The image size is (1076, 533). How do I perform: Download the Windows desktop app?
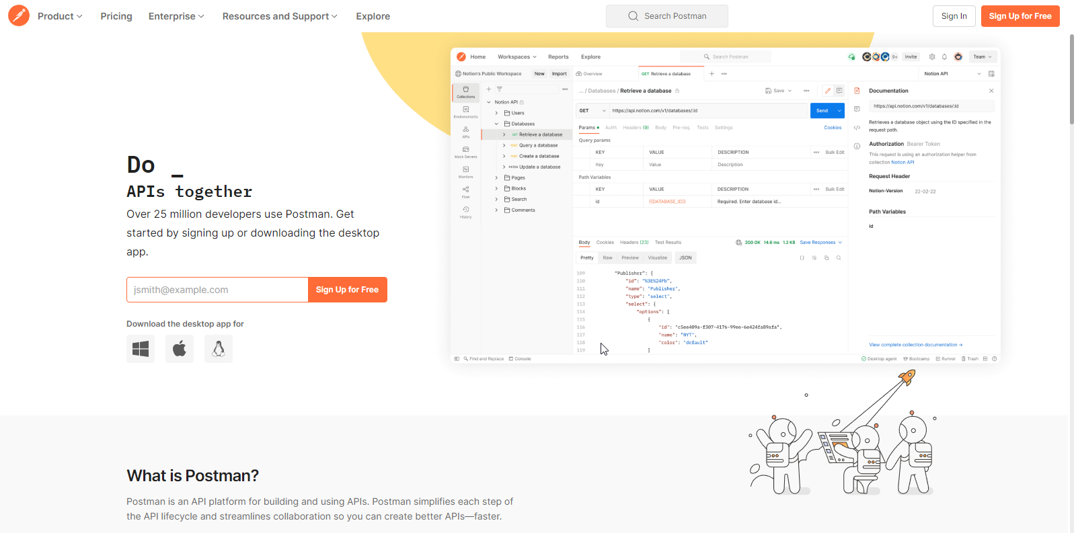click(141, 349)
